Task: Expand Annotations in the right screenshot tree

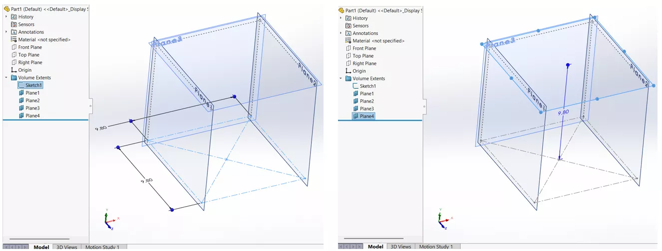Action: [x=341, y=33]
